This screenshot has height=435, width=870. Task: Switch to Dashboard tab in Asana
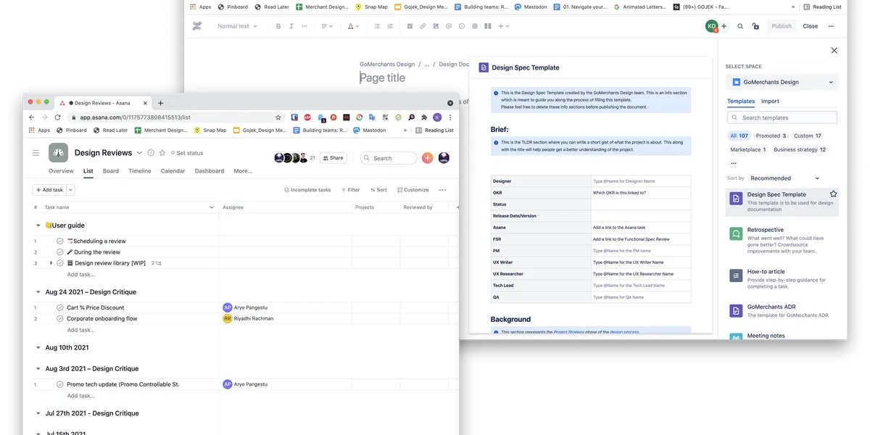click(210, 171)
